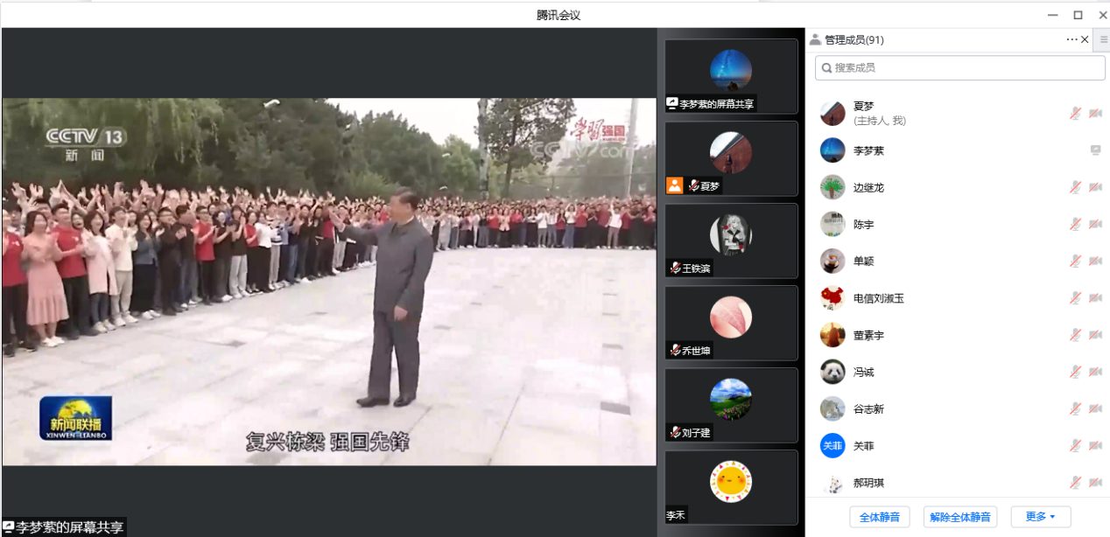The width and height of the screenshot is (1110, 537).
Task: Unmute 夏梦 (host) microphone in list
Action: click(x=1075, y=113)
